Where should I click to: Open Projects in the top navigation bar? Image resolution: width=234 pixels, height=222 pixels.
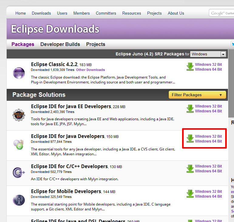pyautogui.click(x=154, y=13)
